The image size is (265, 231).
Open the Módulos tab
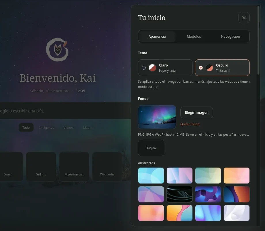coord(194,37)
